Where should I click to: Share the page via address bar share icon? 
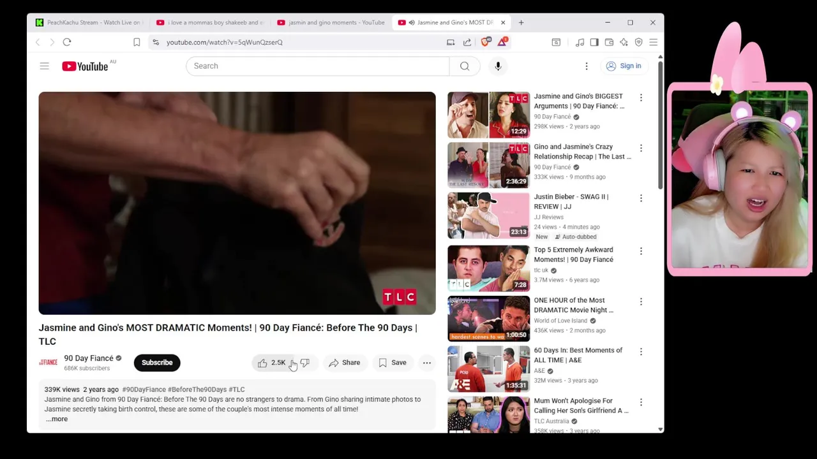tap(467, 42)
